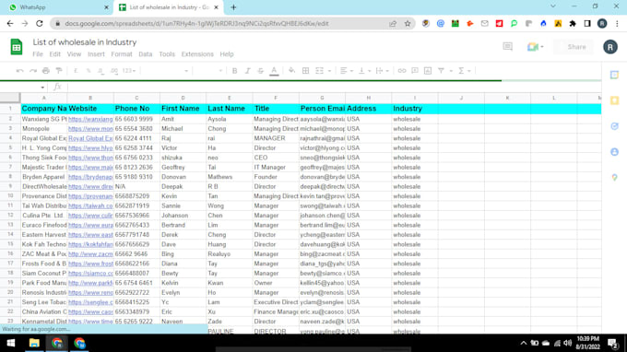
Task: Activate the paint format tool
Action: (x=59, y=71)
